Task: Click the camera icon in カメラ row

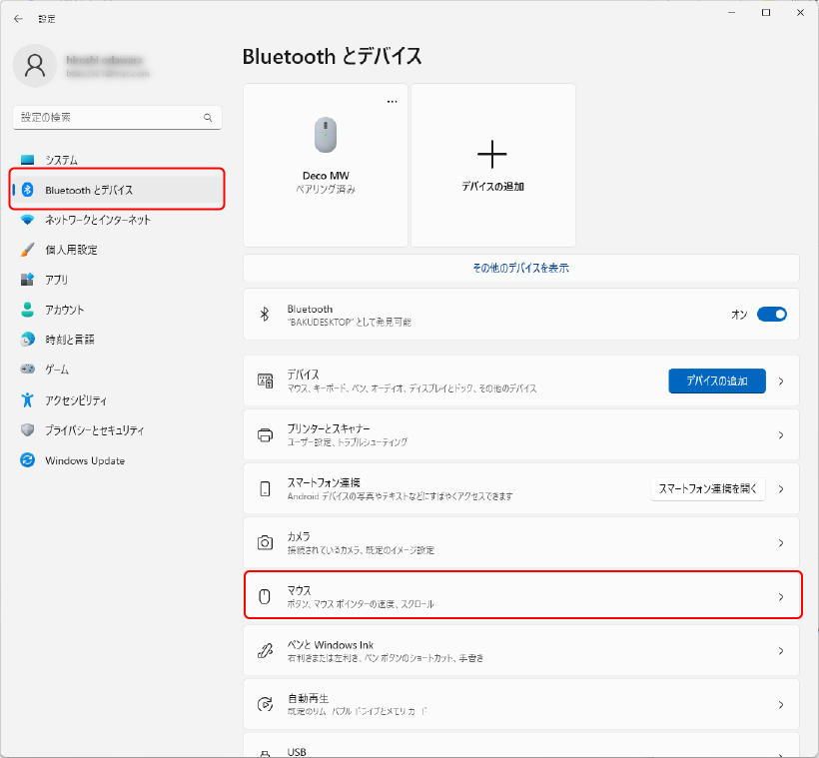Action: (x=266, y=542)
